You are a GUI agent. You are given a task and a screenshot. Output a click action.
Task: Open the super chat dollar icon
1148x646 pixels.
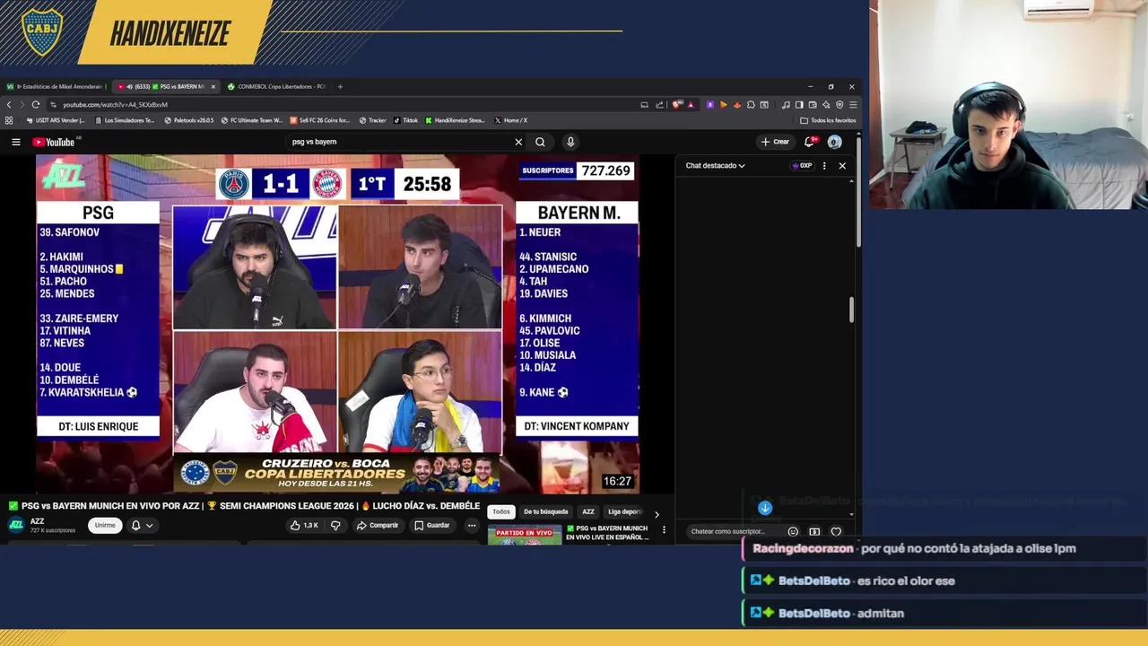814,531
